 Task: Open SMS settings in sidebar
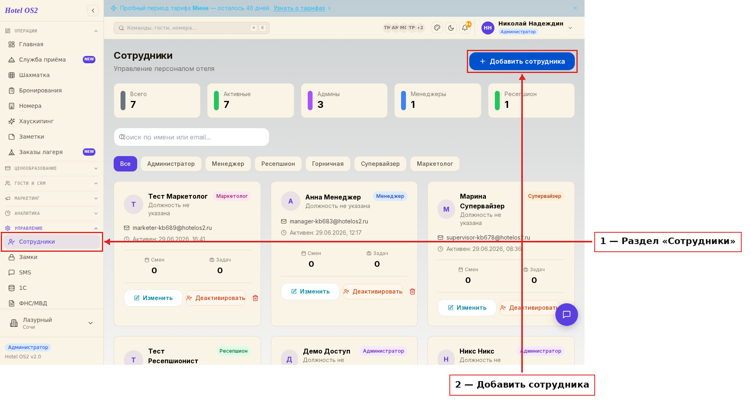(x=52, y=272)
